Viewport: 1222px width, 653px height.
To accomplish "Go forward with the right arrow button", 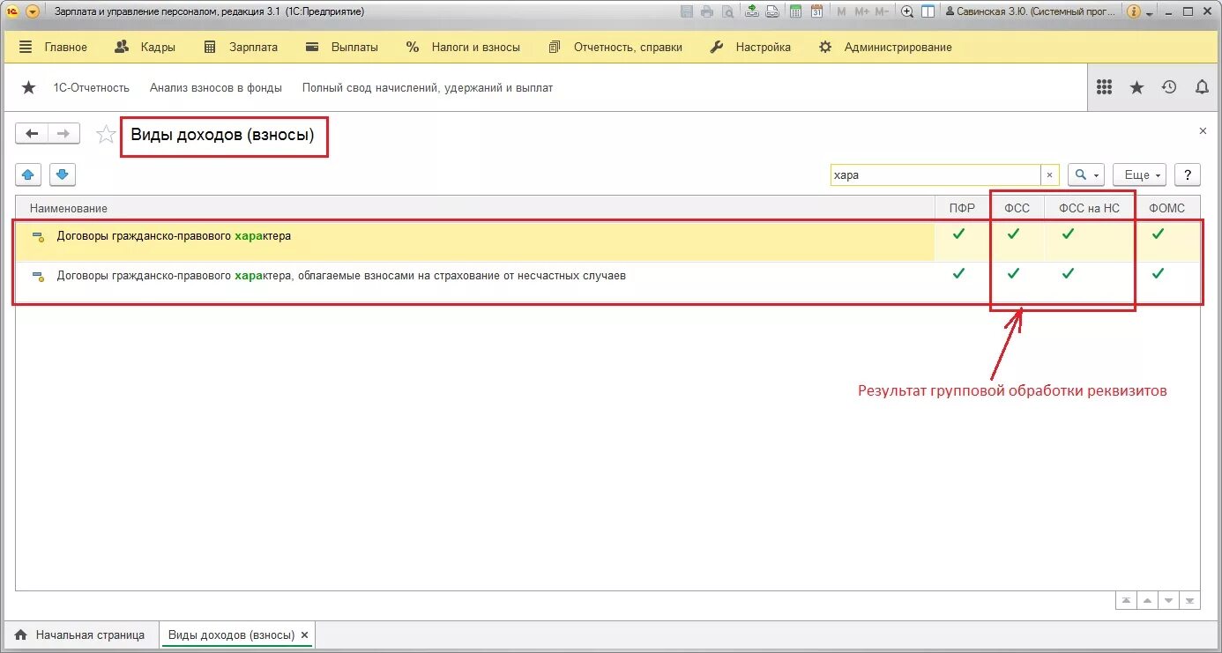I will [x=63, y=134].
